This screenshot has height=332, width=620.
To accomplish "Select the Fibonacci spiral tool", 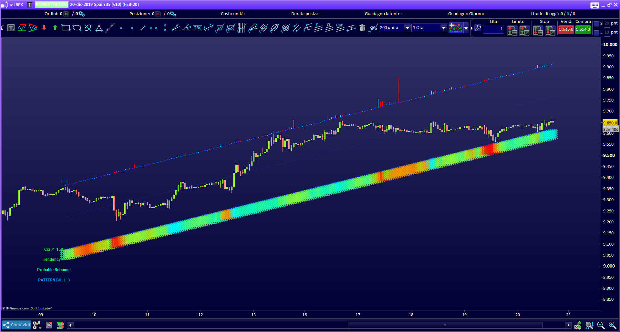I will point(285,28).
